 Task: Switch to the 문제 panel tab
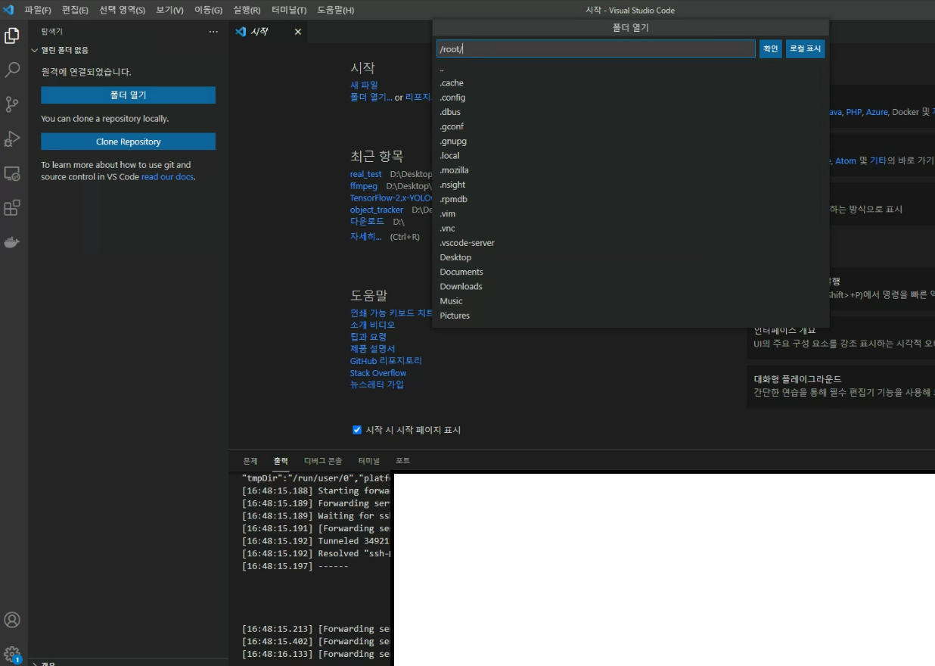[x=250, y=461]
